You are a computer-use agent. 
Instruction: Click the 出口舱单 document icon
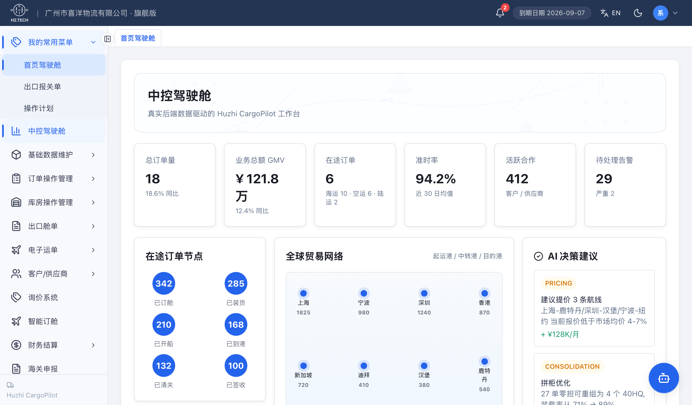coord(16,226)
